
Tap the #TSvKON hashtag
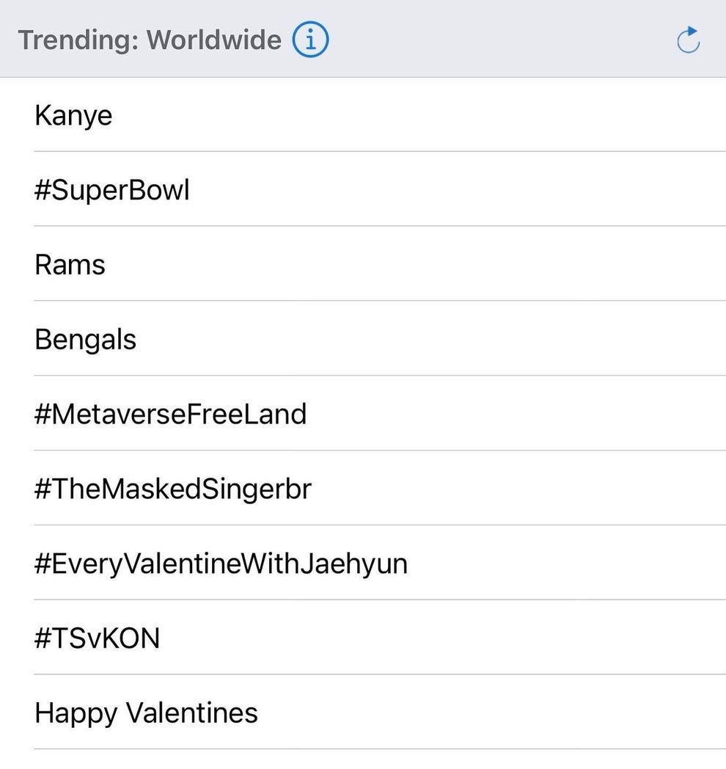(97, 638)
